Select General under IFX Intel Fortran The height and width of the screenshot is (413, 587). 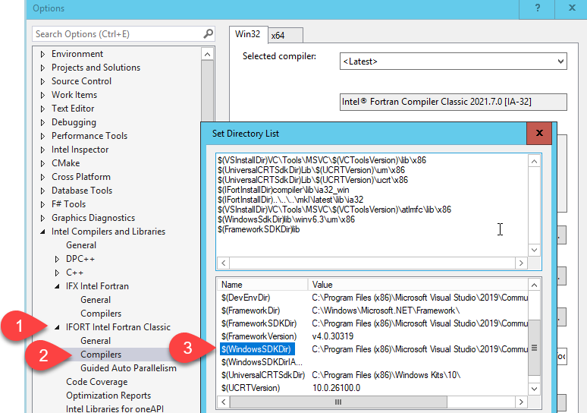(x=96, y=300)
